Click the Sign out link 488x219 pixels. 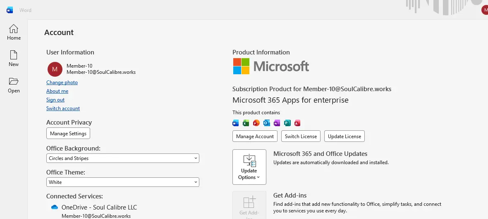pos(55,99)
